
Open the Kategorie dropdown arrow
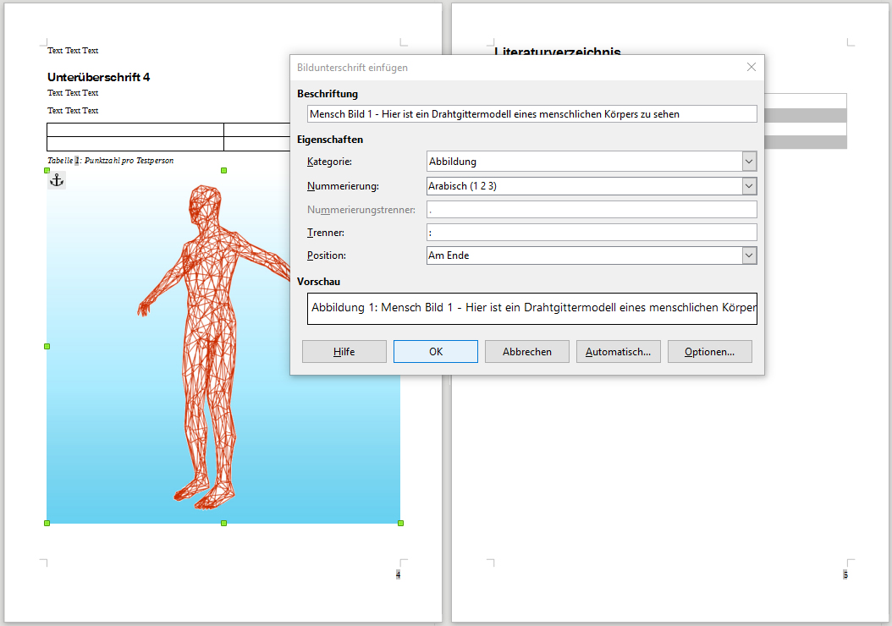coord(748,162)
